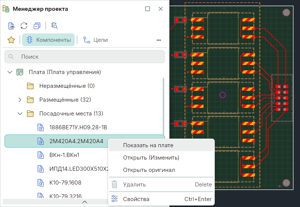Switch to the Цепи view
The height and width of the screenshot is (207, 300).
click(x=95, y=40)
